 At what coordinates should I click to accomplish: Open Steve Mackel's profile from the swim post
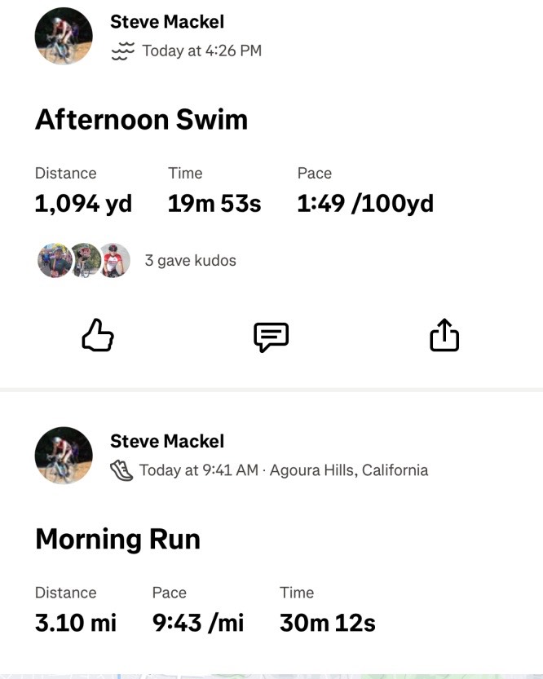(x=166, y=21)
